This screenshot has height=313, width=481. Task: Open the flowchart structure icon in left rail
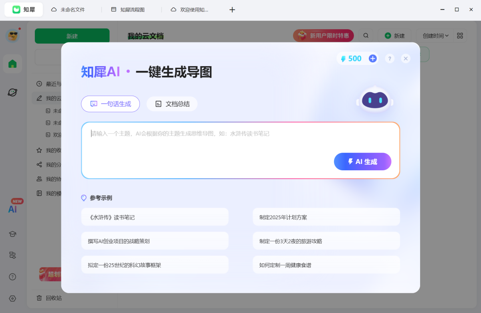pyautogui.click(x=12, y=255)
